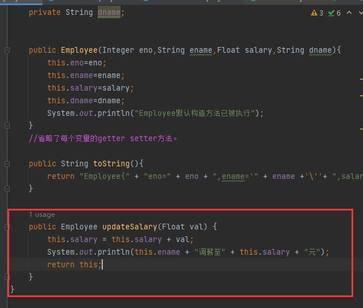Collapse the Employee constructor using its fold marker
The image size is (363, 308).
click(7, 50)
